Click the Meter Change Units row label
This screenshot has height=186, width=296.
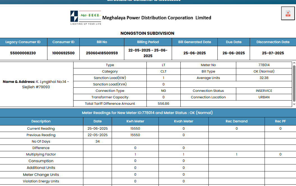pos(41,175)
